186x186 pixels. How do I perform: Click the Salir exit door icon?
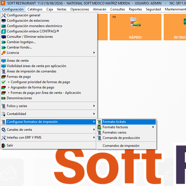[x=4, y=145]
